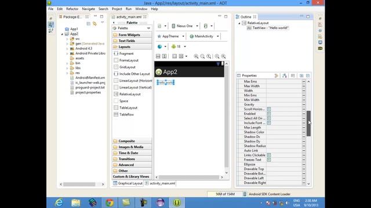
Task: Toggle the Freezes Text property checkbox
Action: click(x=269, y=159)
